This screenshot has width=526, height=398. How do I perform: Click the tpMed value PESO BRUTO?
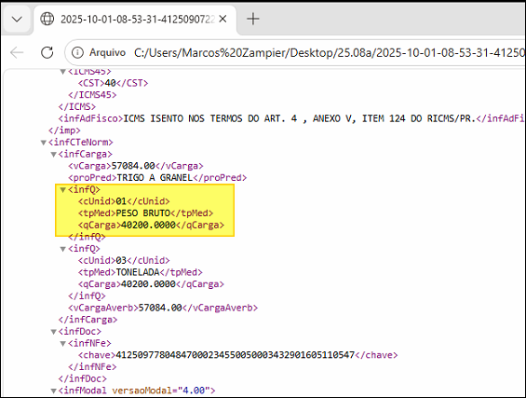pos(143,213)
